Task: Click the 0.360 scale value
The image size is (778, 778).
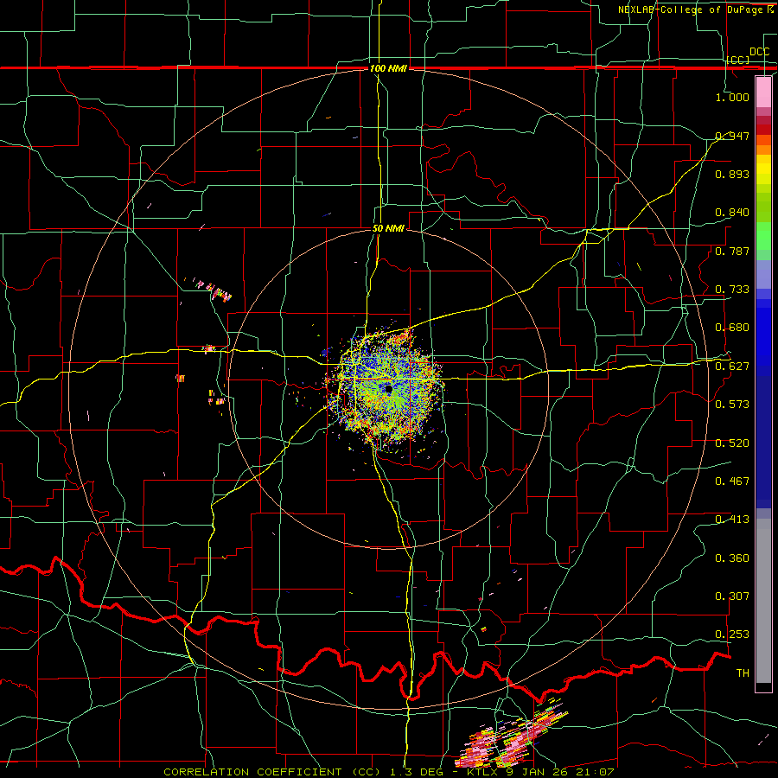Action: pyautogui.click(x=732, y=558)
